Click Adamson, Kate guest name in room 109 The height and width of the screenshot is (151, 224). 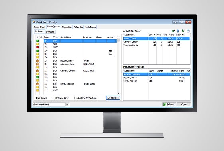point(67,64)
